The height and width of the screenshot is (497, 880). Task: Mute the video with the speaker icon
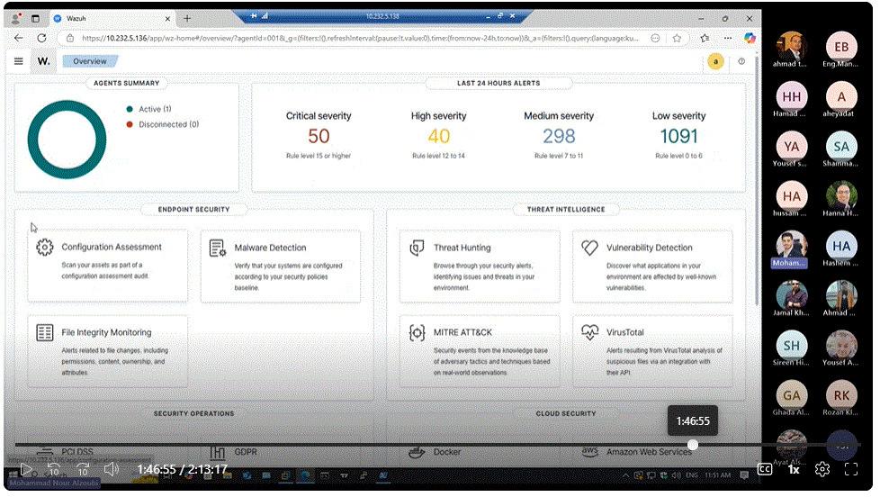(112, 469)
